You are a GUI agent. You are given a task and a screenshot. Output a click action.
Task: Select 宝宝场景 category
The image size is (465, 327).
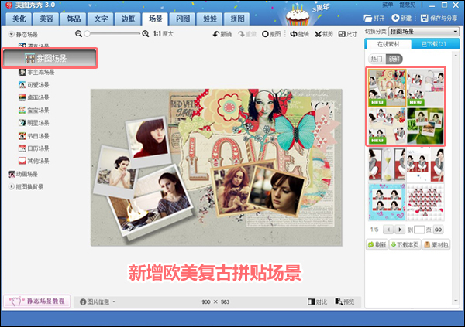point(34,111)
